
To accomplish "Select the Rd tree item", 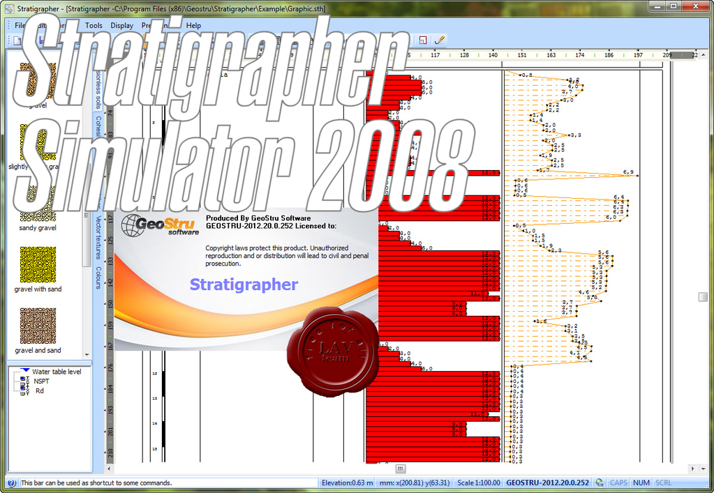I will pos(40,390).
